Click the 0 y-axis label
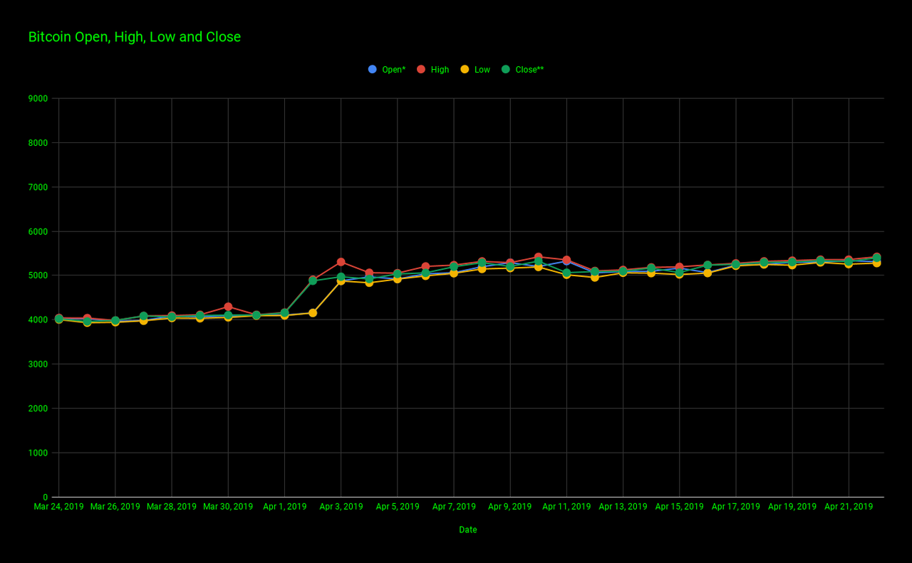This screenshot has height=563, width=912. [x=46, y=498]
